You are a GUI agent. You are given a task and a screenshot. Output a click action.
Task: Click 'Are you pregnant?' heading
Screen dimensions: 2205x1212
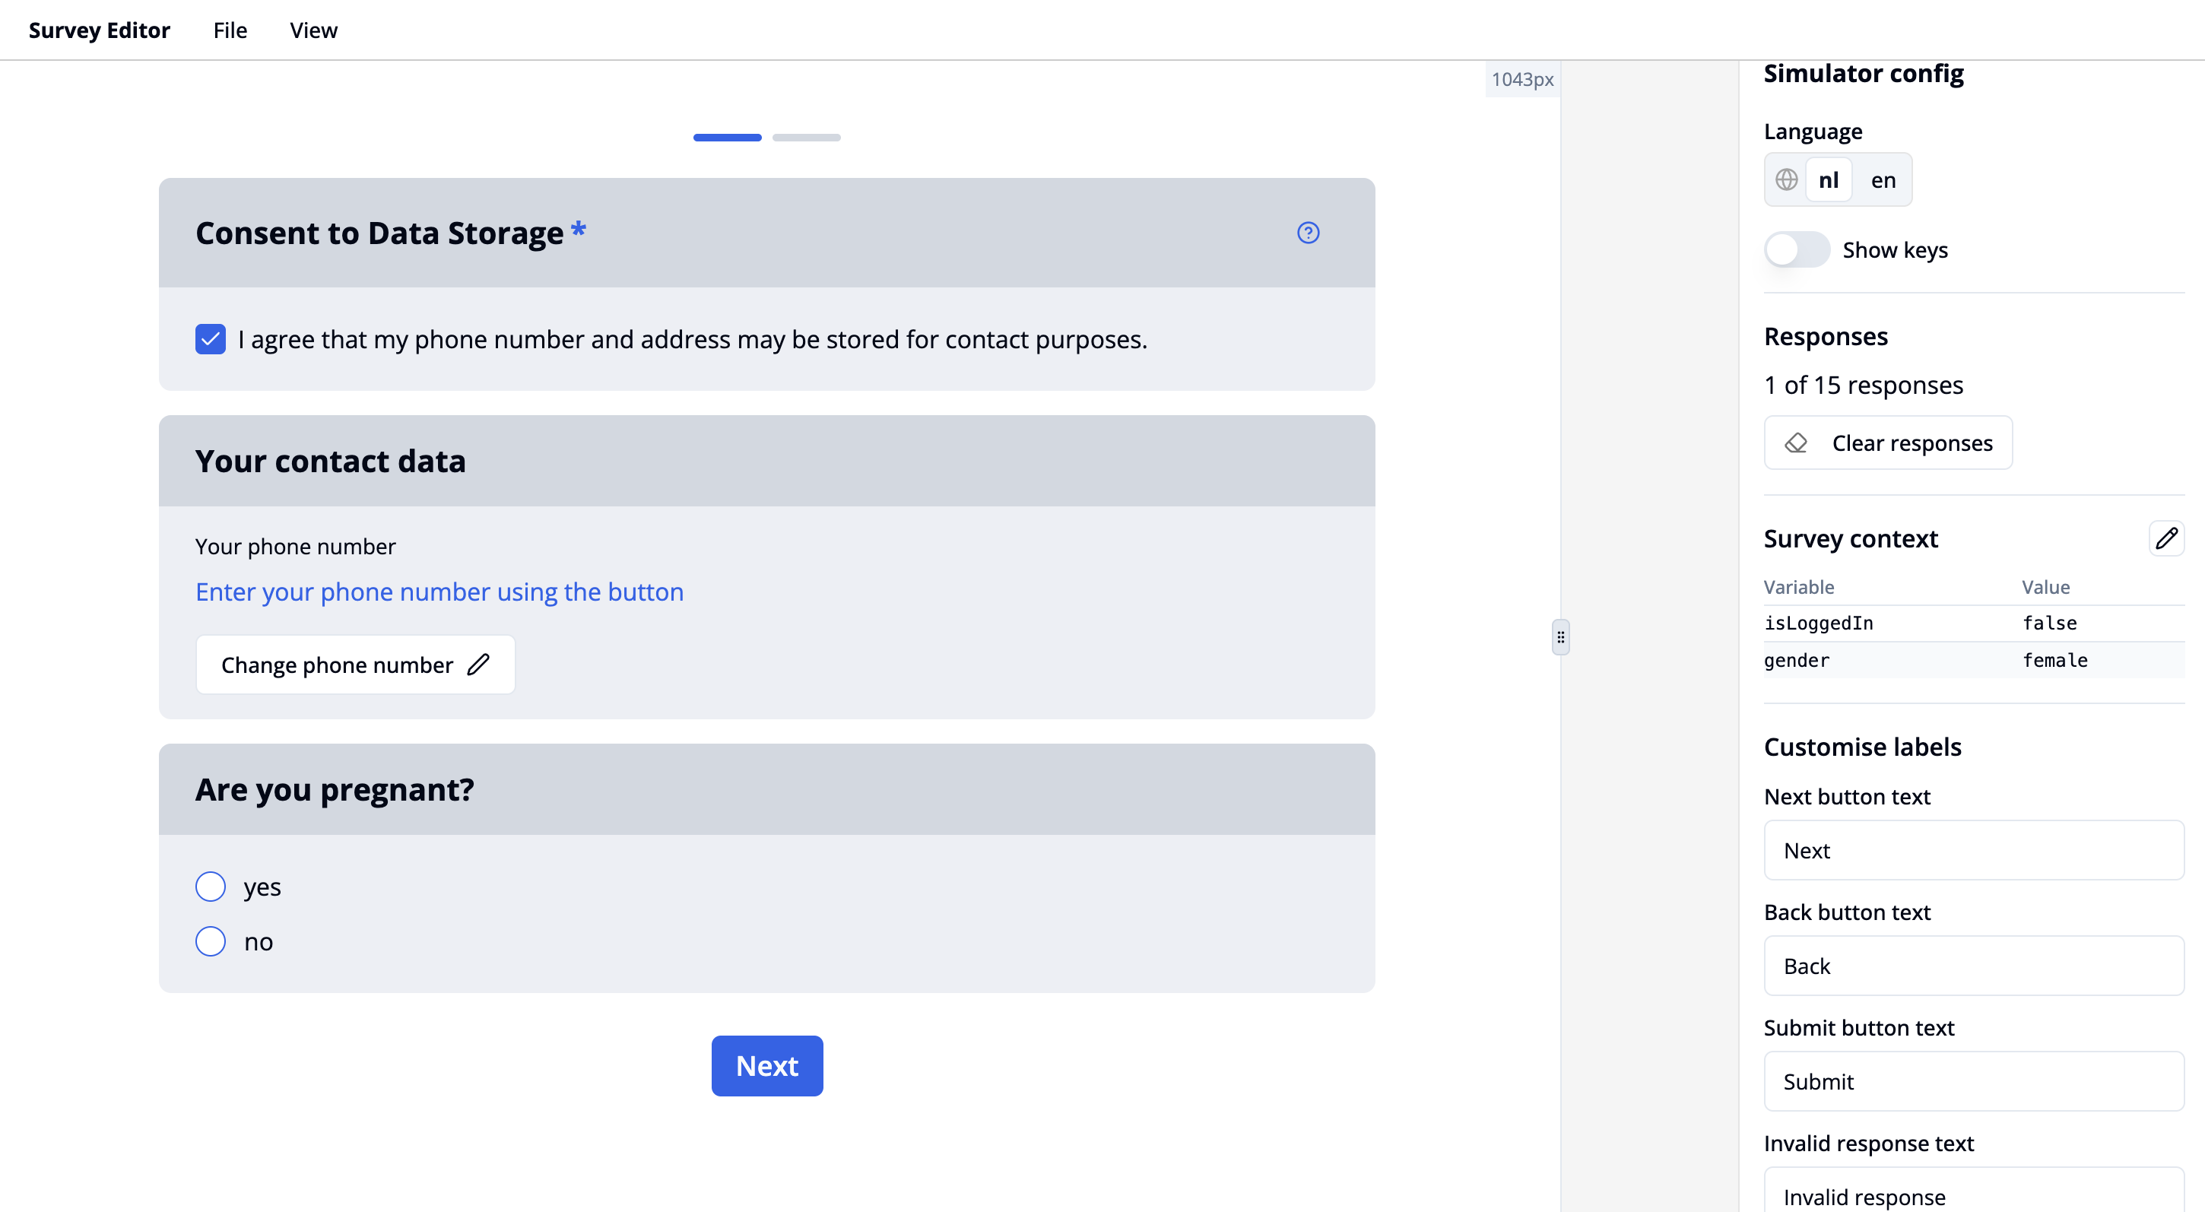click(335, 789)
